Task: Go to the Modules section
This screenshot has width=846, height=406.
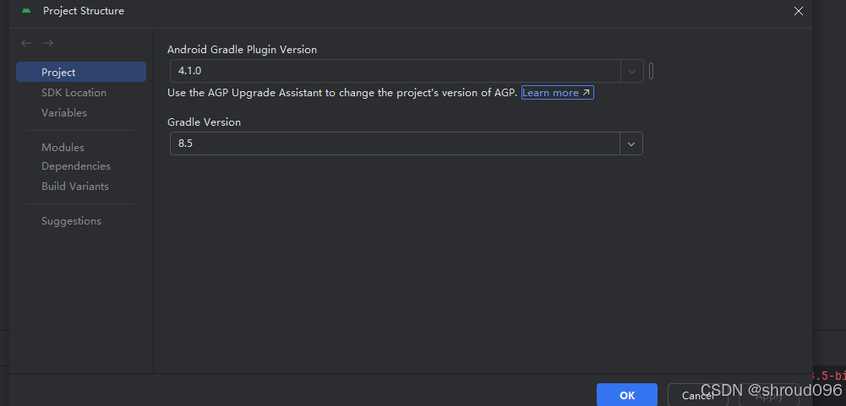Action: tap(63, 147)
